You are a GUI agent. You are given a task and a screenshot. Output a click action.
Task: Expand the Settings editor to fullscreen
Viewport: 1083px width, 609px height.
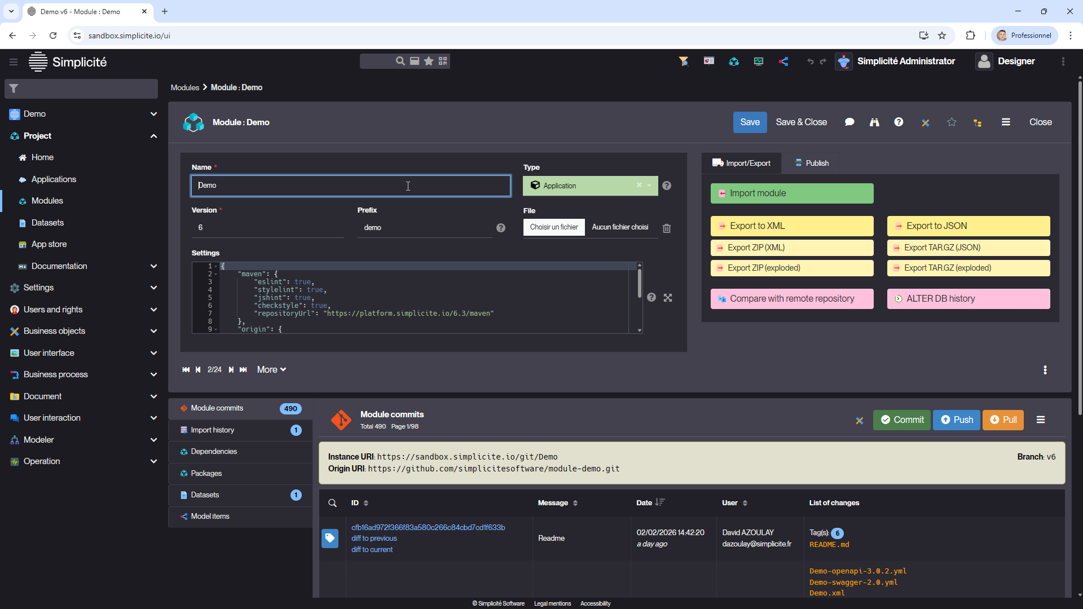(x=668, y=298)
